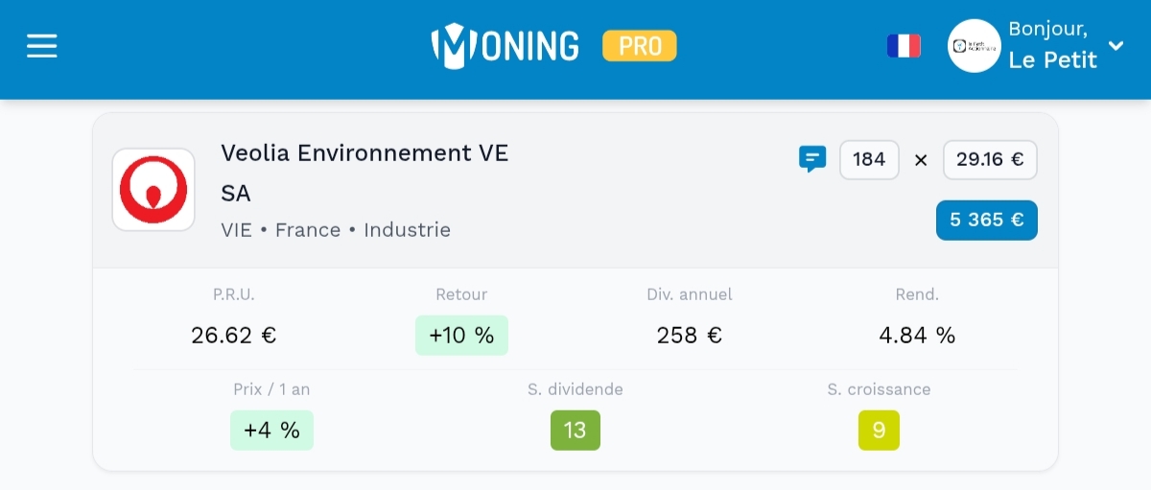Edit the share price field 29.16 €

[990, 160]
